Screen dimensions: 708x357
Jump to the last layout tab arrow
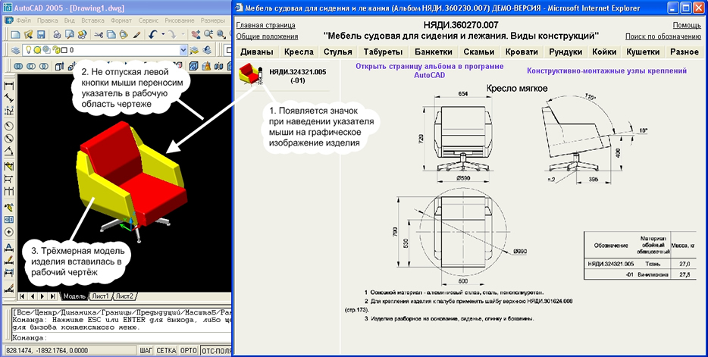[x=53, y=296]
